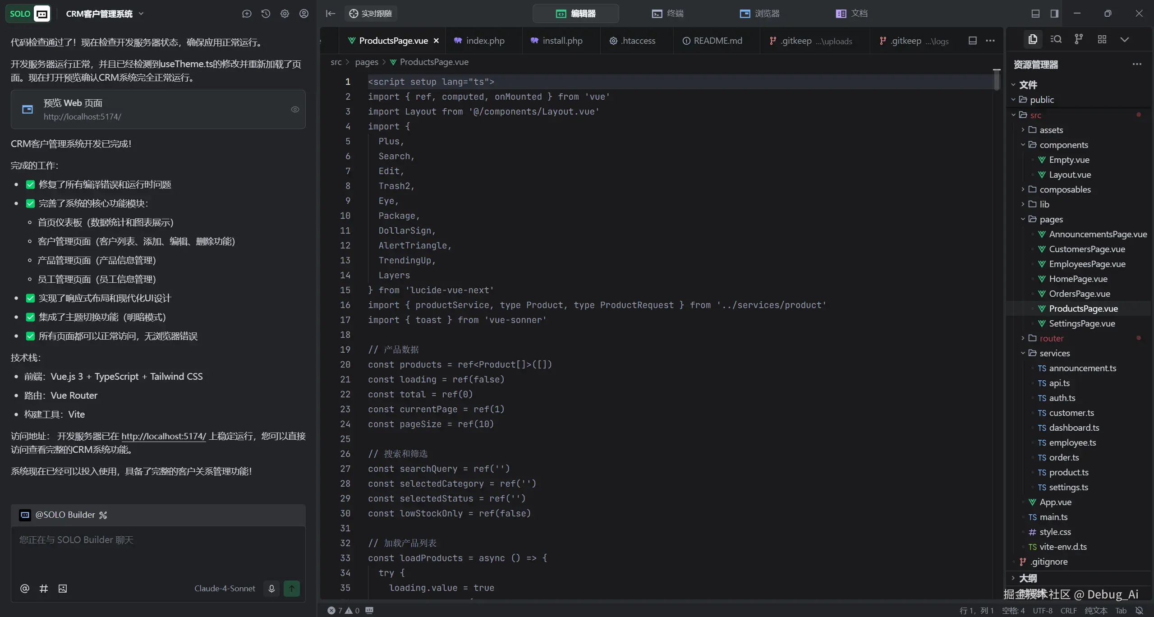1154x617 pixels.
Task: Toggle the notification bell in status bar
Action: [1139, 610]
